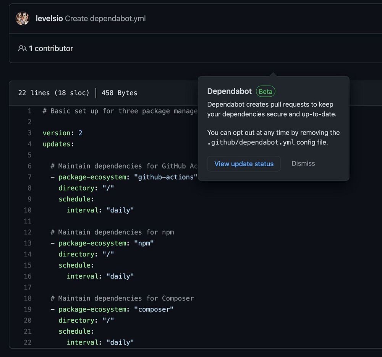Open the "Create dependabot.yml" commit message
The image size is (382, 357).
tap(105, 18)
